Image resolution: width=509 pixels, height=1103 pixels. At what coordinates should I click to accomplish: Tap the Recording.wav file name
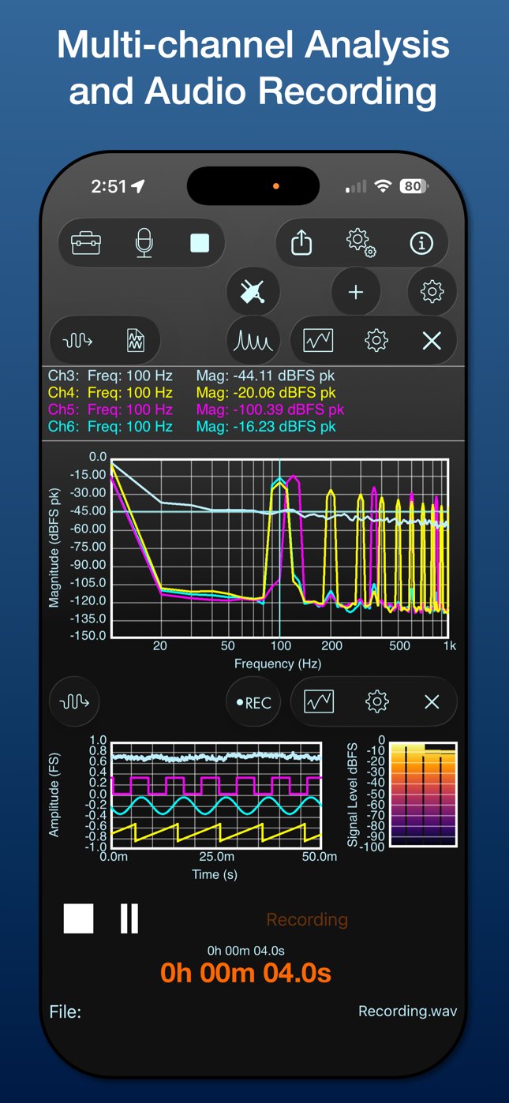click(407, 1011)
